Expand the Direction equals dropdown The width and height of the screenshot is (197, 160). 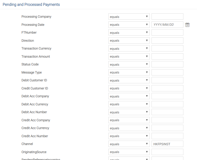pyautogui.click(x=129, y=41)
